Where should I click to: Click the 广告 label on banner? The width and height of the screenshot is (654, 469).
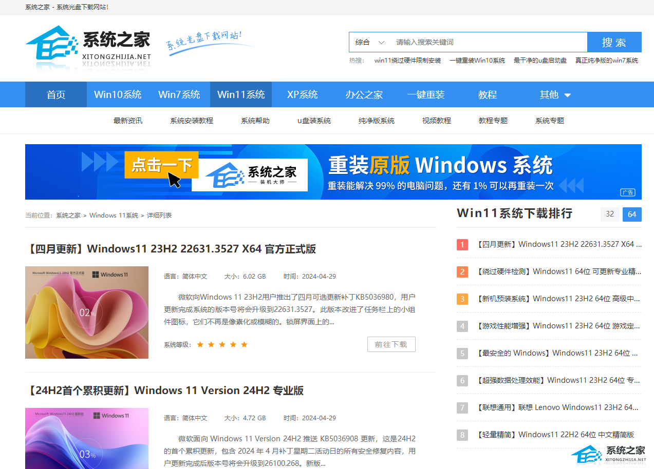pos(628,192)
